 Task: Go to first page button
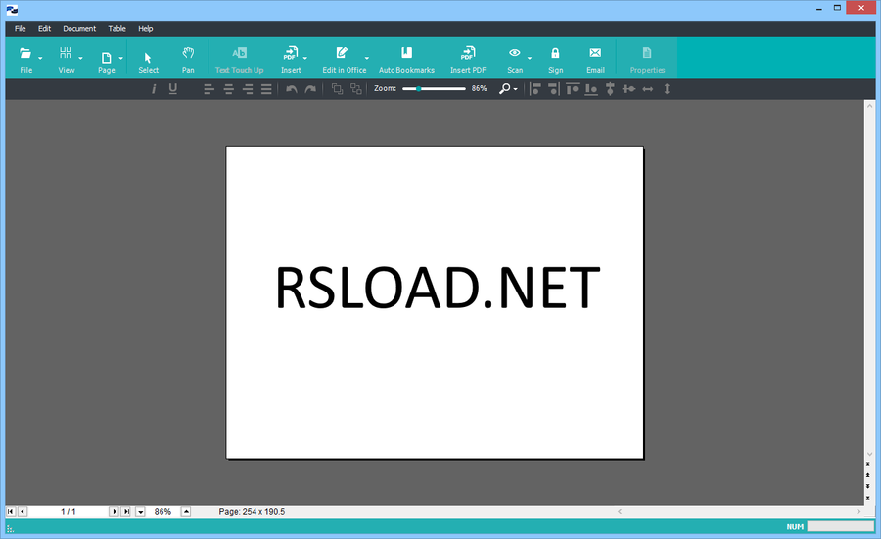click(11, 512)
